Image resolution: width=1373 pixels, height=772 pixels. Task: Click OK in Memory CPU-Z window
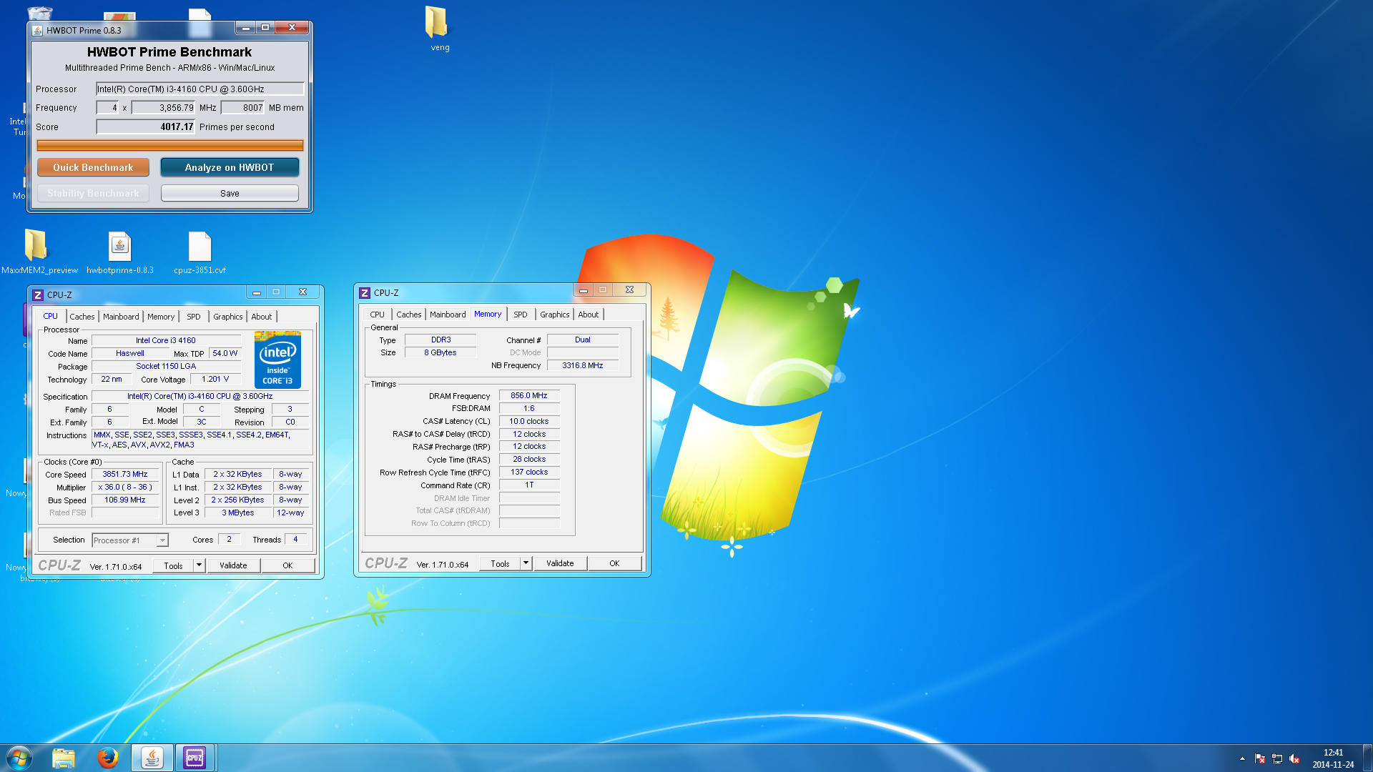click(614, 563)
